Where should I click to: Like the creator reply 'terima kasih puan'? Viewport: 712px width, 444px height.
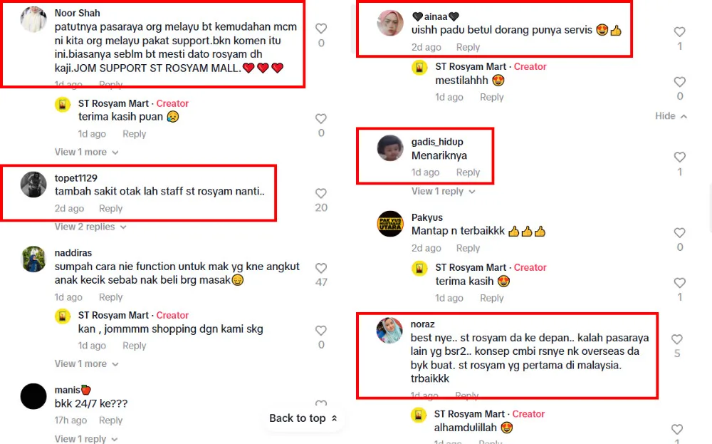321,118
